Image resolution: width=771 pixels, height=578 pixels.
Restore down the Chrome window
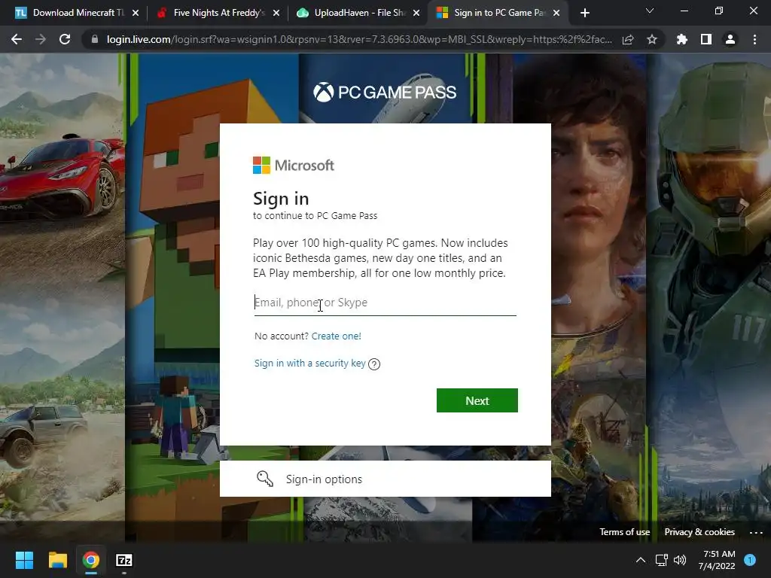(719, 11)
